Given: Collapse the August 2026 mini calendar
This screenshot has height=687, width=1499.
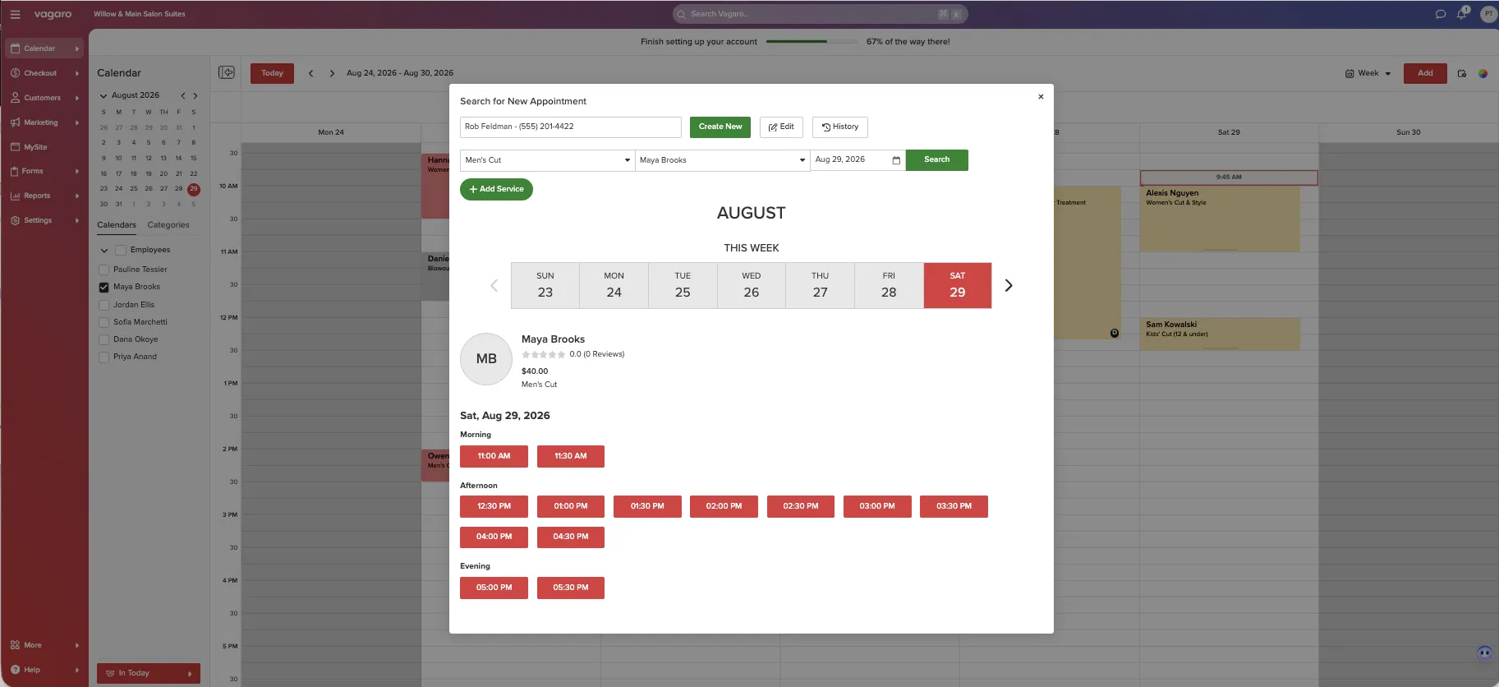Looking at the screenshot, I should pyautogui.click(x=103, y=95).
